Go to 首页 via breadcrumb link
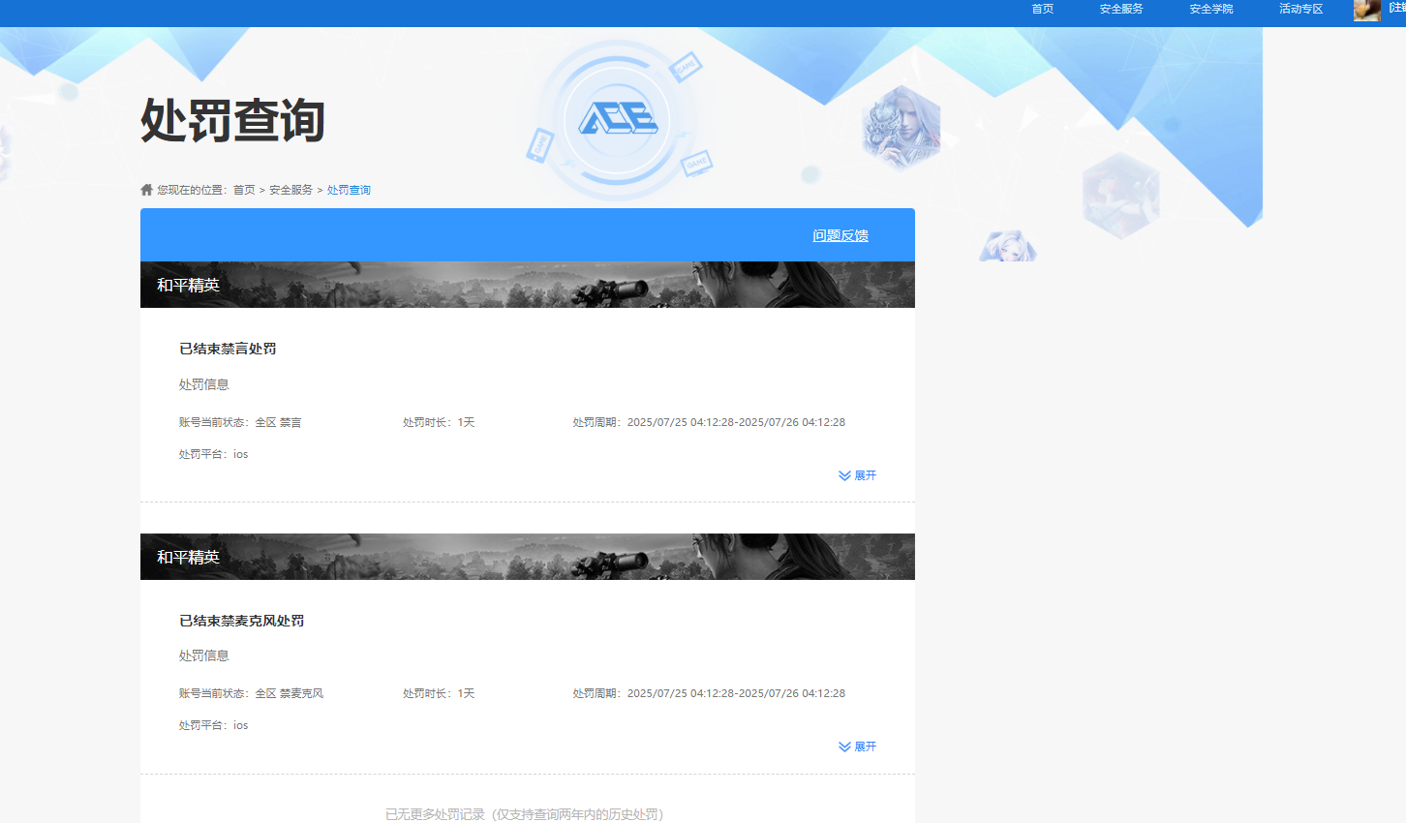 tap(244, 190)
